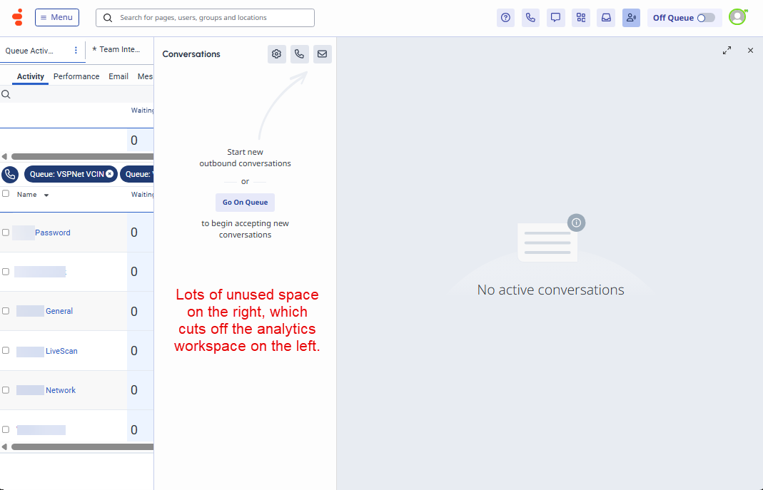The image size is (763, 490).
Task: Open the Help question mark icon
Action: point(505,18)
